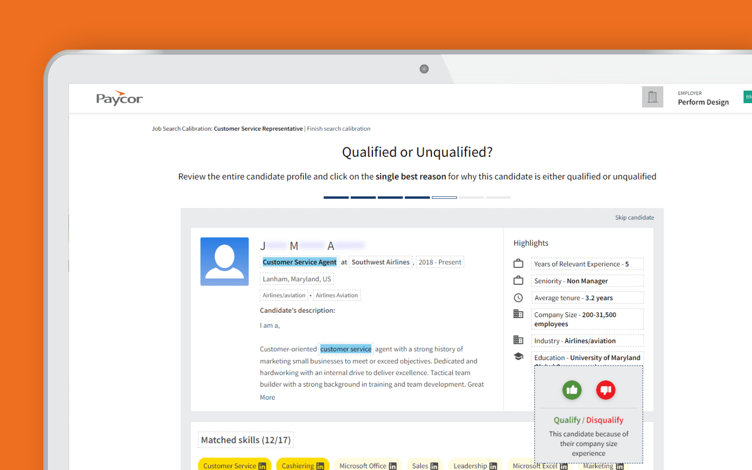752x470 pixels.
Task: Click Finish search calibration link
Action: (x=339, y=128)
